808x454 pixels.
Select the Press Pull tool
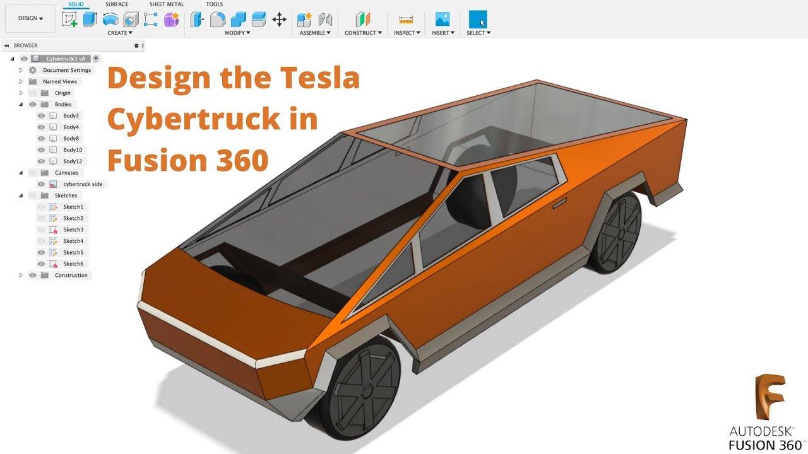(x=197, y=20)
